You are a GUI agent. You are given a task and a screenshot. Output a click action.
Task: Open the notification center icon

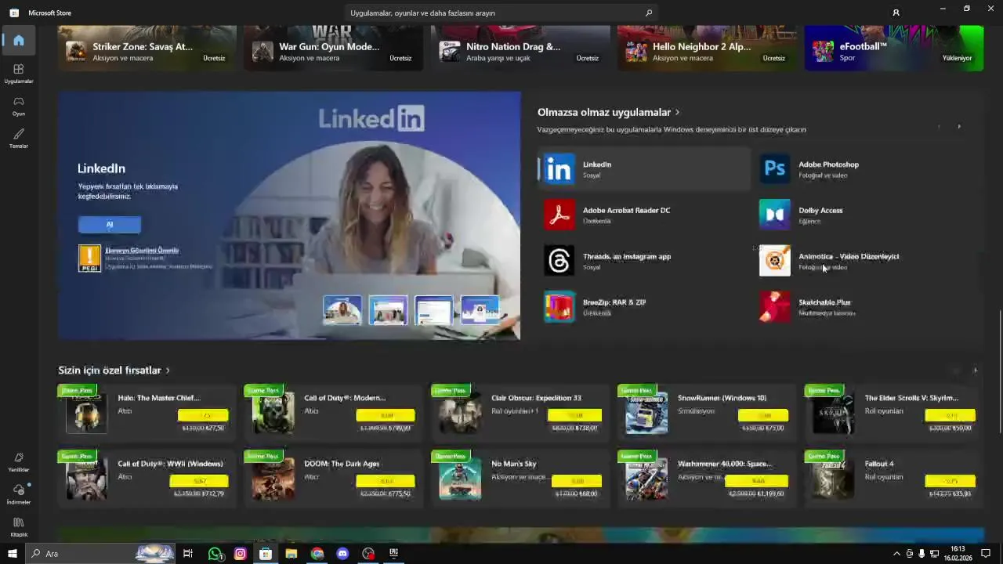coord(986,554)
